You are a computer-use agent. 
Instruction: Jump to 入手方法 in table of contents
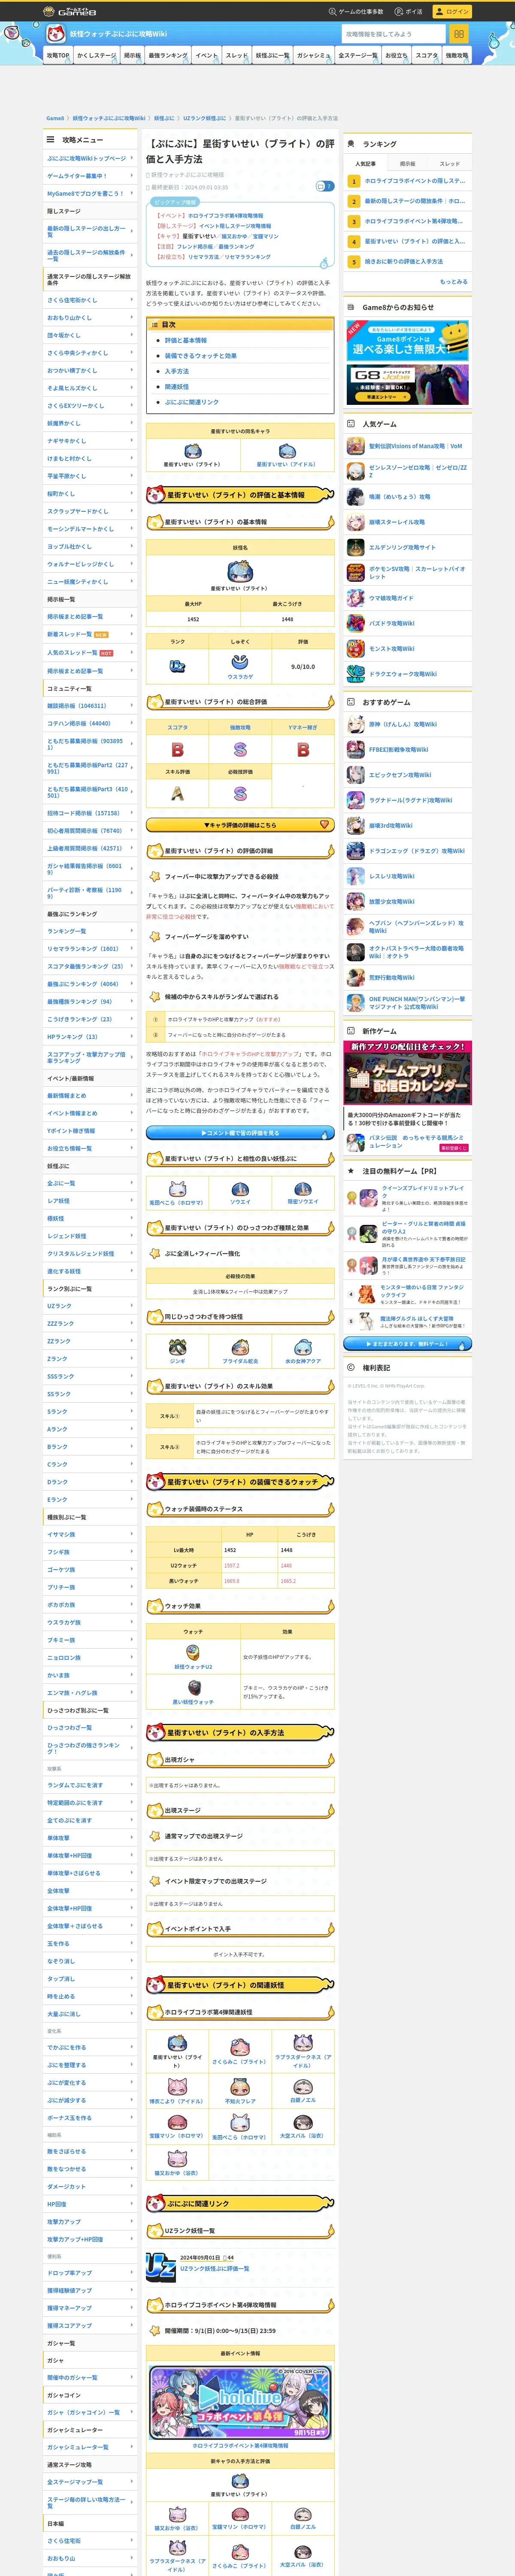click(177, 371)
